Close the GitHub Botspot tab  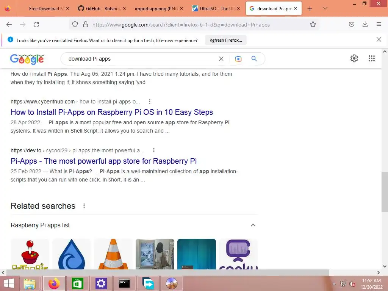(x=124, y=8)
